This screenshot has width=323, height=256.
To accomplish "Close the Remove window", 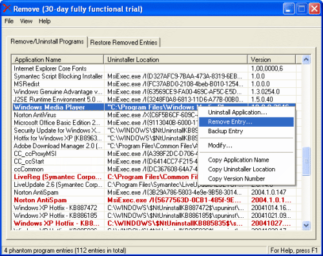I will point(314,9).
